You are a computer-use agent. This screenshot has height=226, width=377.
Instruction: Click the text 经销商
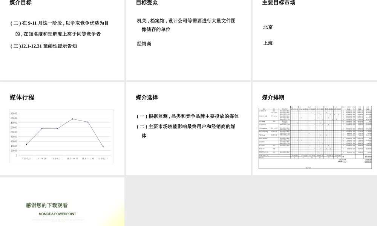tap(144, 43)
